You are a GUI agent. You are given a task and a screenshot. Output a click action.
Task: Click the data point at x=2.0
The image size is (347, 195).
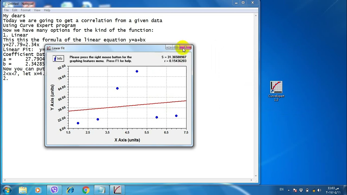[78, 123]
